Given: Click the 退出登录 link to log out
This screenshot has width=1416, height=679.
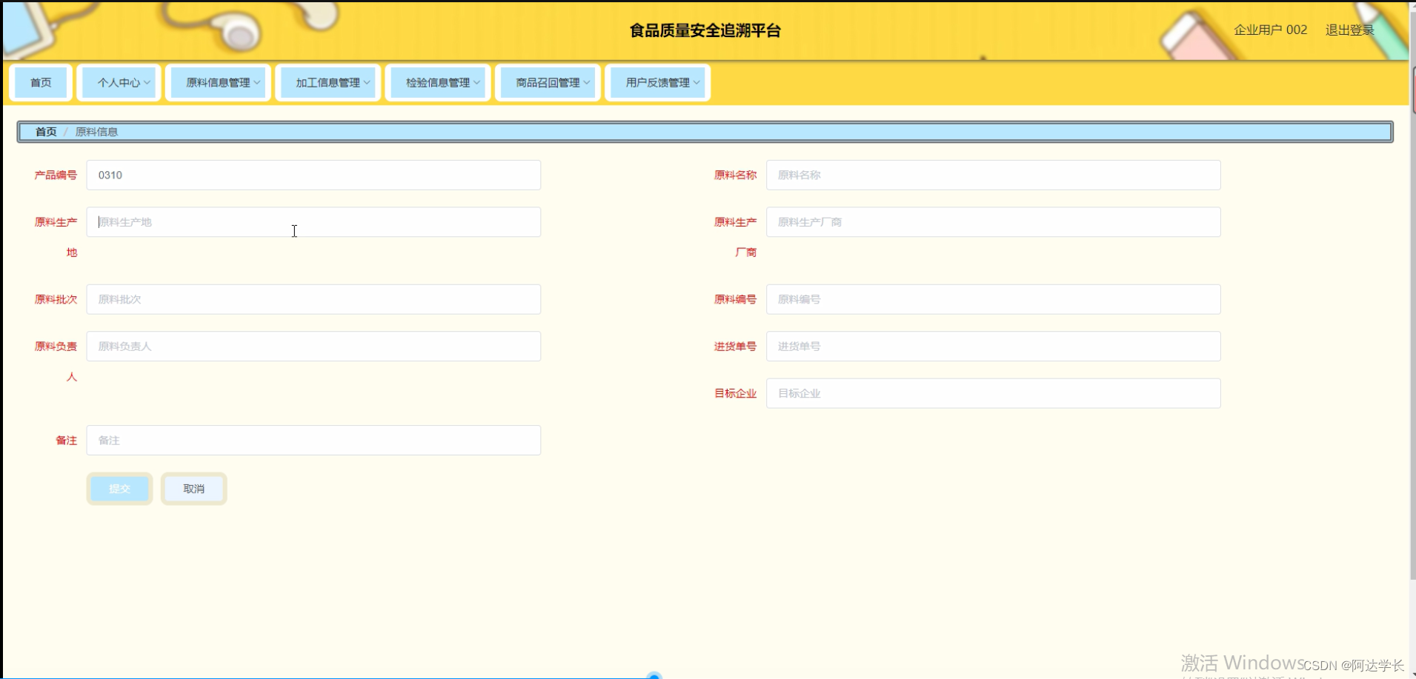Looking at the screenshot, I should click(1349, 30).
